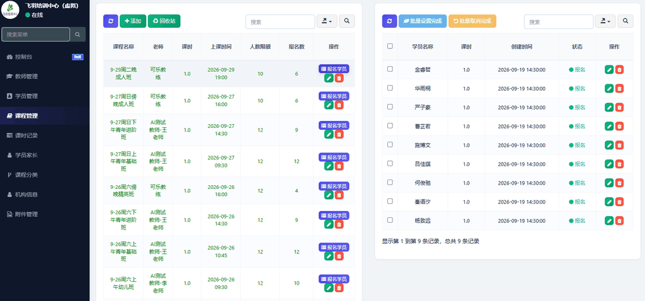Click the sidebar menu search icon
The width and height of the screenshot is (645, 301).
[77, 35]
